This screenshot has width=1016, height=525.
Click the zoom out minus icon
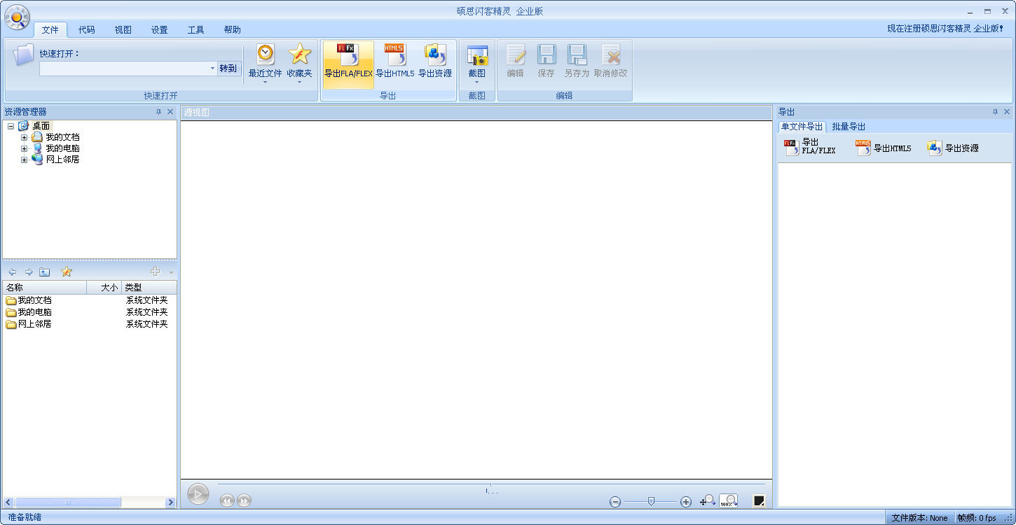(x=615, y=502)
